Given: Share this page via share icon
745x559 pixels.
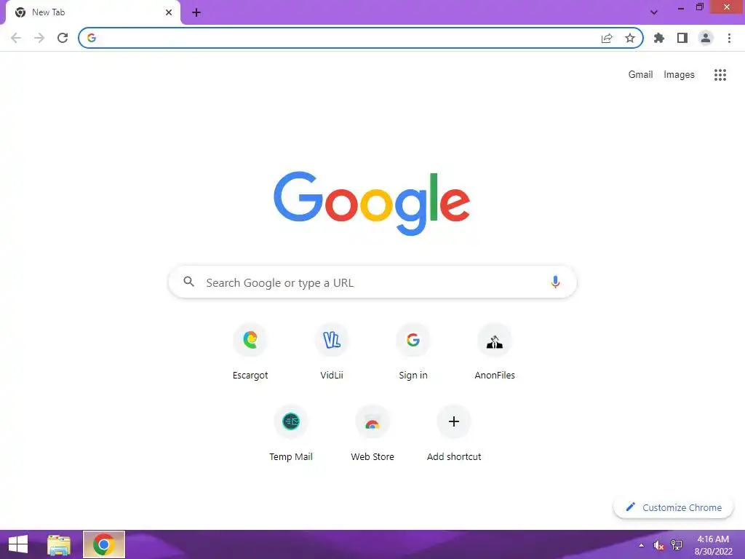Looking at the screenshot, I should pos(607,38).
